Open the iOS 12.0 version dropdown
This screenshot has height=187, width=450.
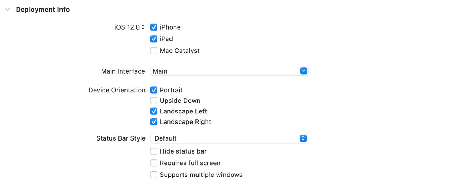(x=129, y=27)
